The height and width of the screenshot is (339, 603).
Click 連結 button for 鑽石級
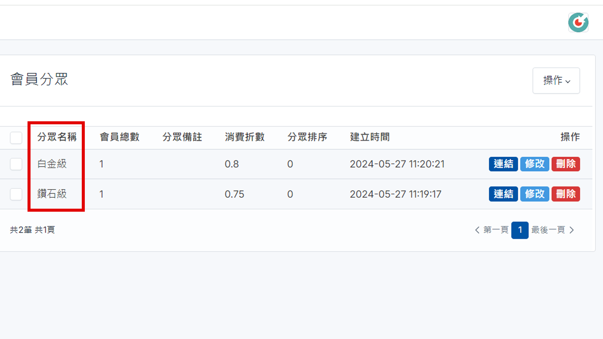tap(504, 194)
